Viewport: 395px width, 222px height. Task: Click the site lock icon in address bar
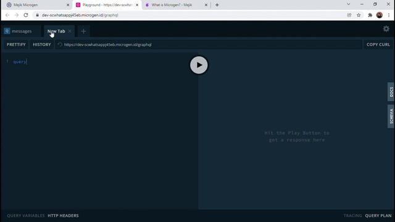click(37, 15)
